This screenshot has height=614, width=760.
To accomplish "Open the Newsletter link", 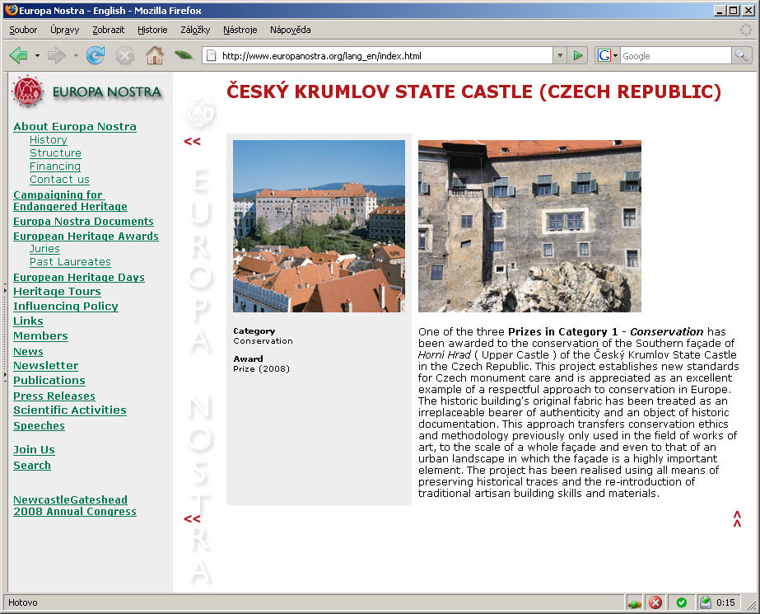I will (45, 366).
